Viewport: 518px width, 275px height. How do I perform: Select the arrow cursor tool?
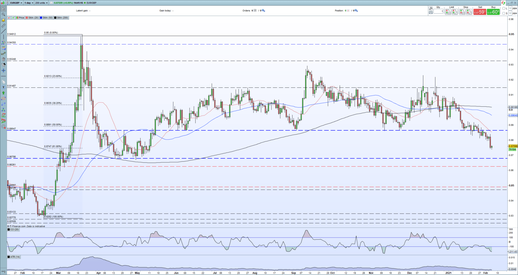tap(3, 9)
